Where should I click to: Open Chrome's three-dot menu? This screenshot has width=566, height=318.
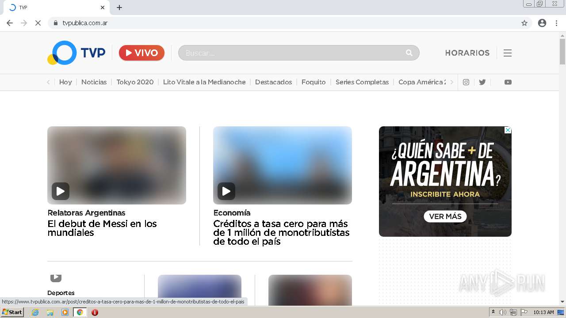tap(556, 23)
